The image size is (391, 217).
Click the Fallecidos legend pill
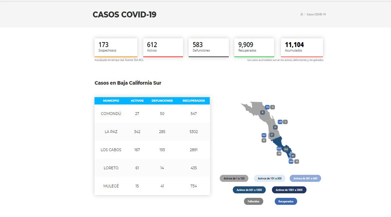tap(253, 201)
